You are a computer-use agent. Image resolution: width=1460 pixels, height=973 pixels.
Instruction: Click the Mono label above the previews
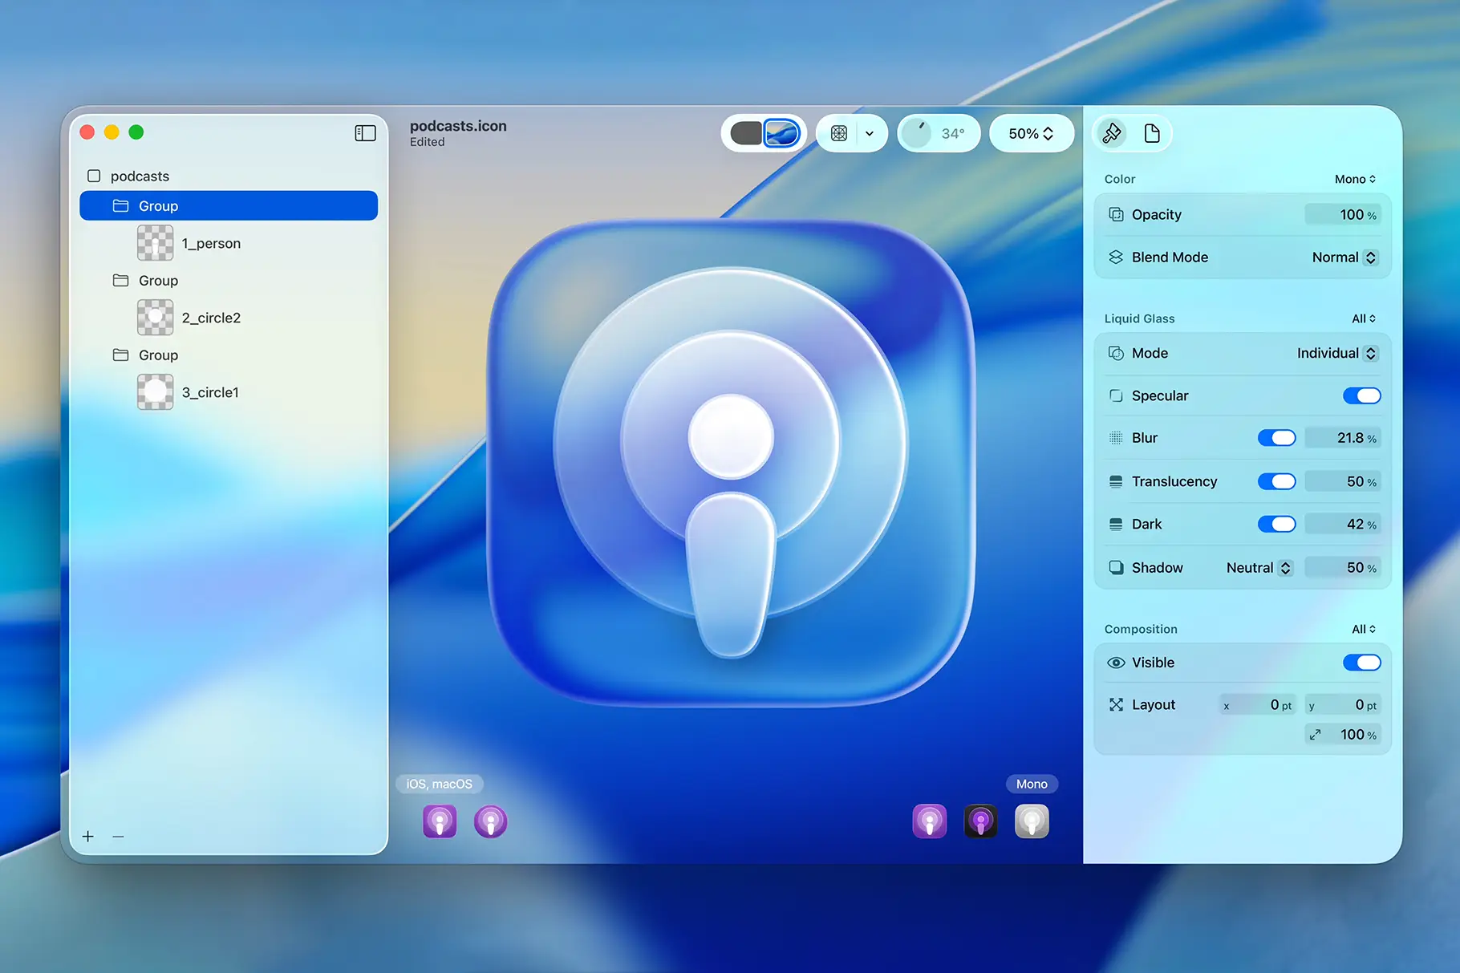pyautogui.click(x=1032, y=784)
